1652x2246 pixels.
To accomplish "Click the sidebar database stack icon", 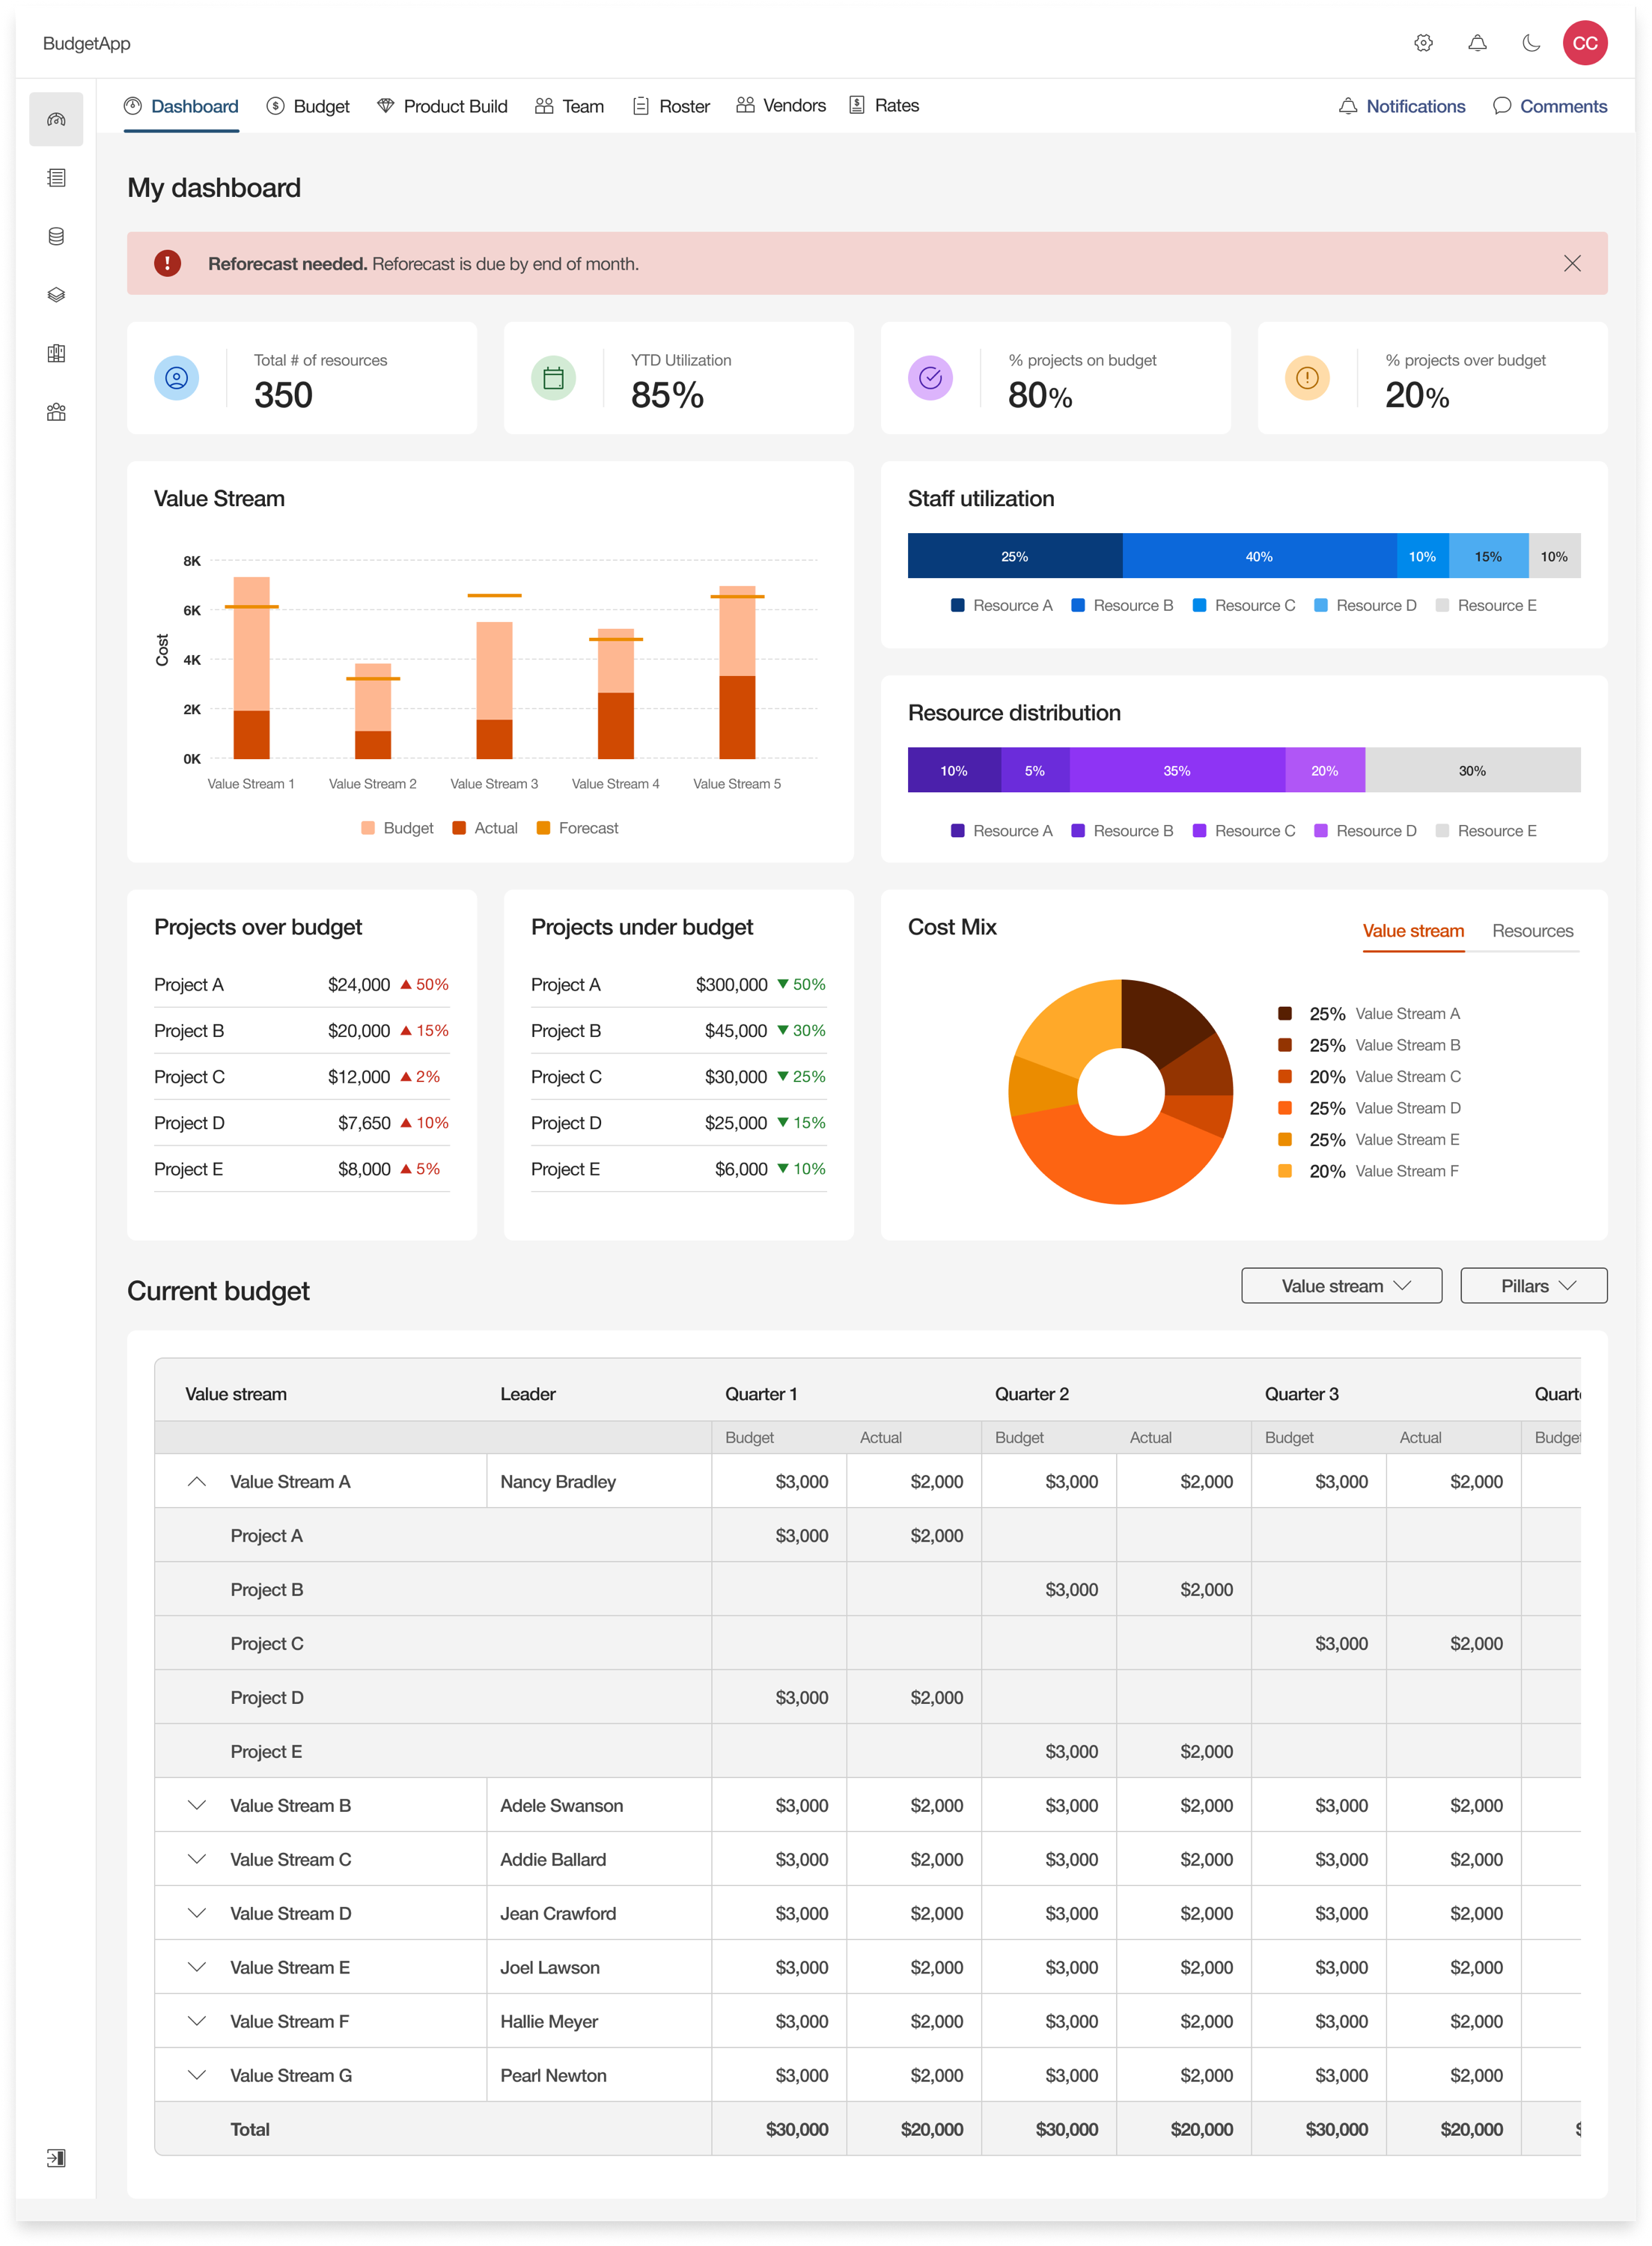I will pyautogui.click(x=56, y=236).
